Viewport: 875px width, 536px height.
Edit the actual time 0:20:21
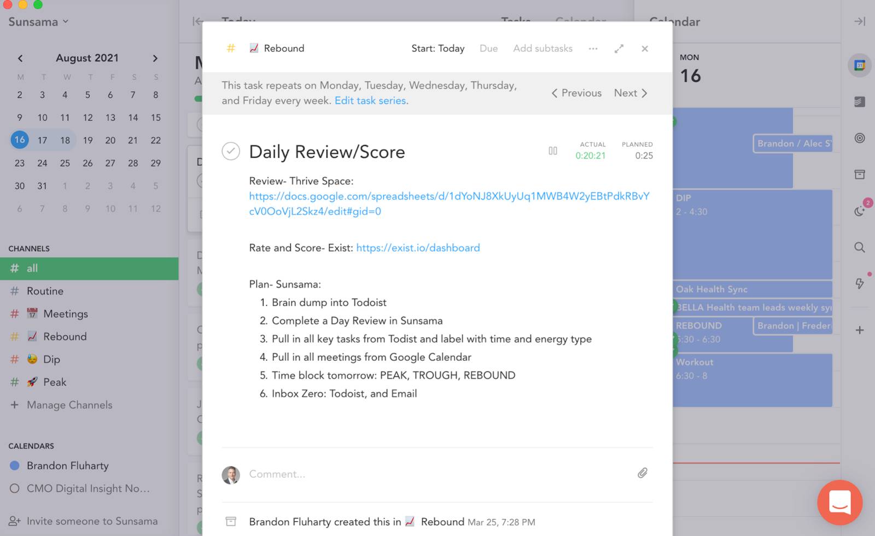(590, 156)
